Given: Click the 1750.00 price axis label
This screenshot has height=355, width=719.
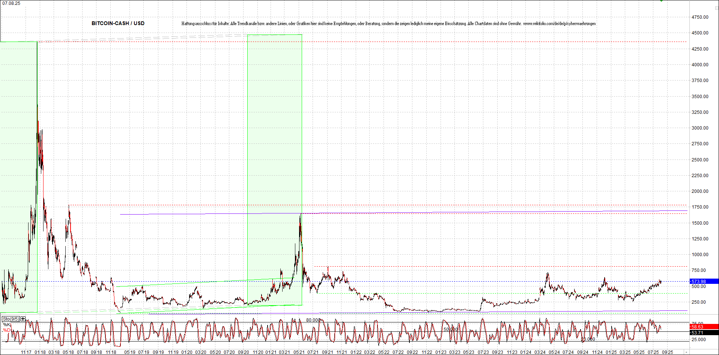Looking at the screenshot, I should point(700,207).
